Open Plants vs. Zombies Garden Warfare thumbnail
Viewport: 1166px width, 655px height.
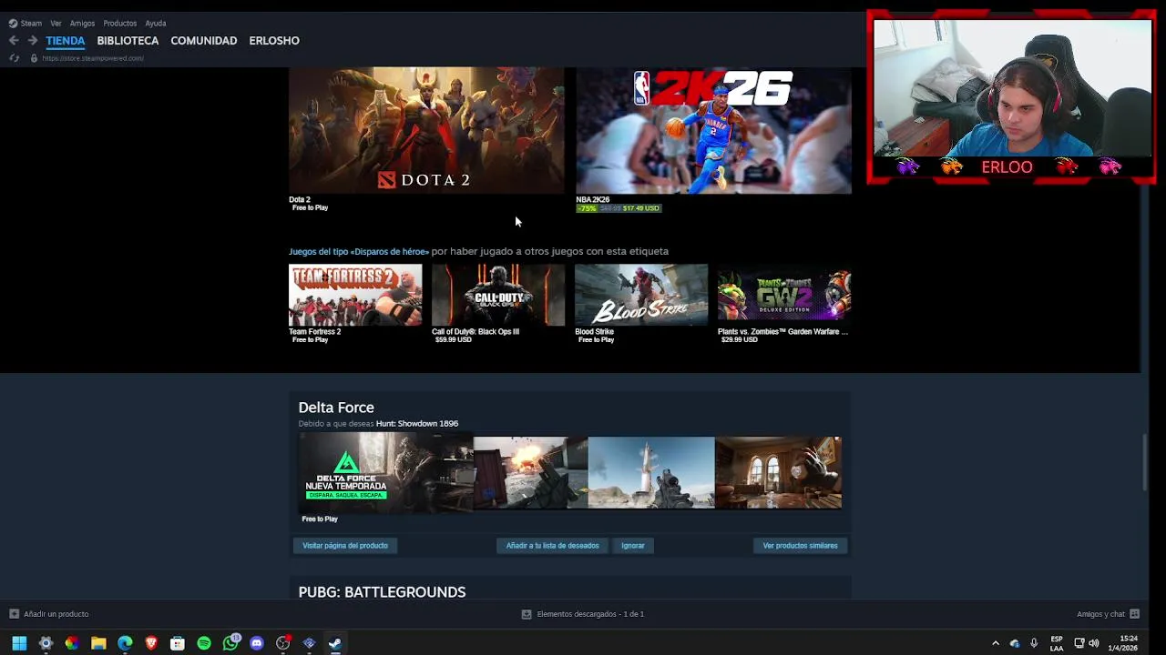pos(784,295)
